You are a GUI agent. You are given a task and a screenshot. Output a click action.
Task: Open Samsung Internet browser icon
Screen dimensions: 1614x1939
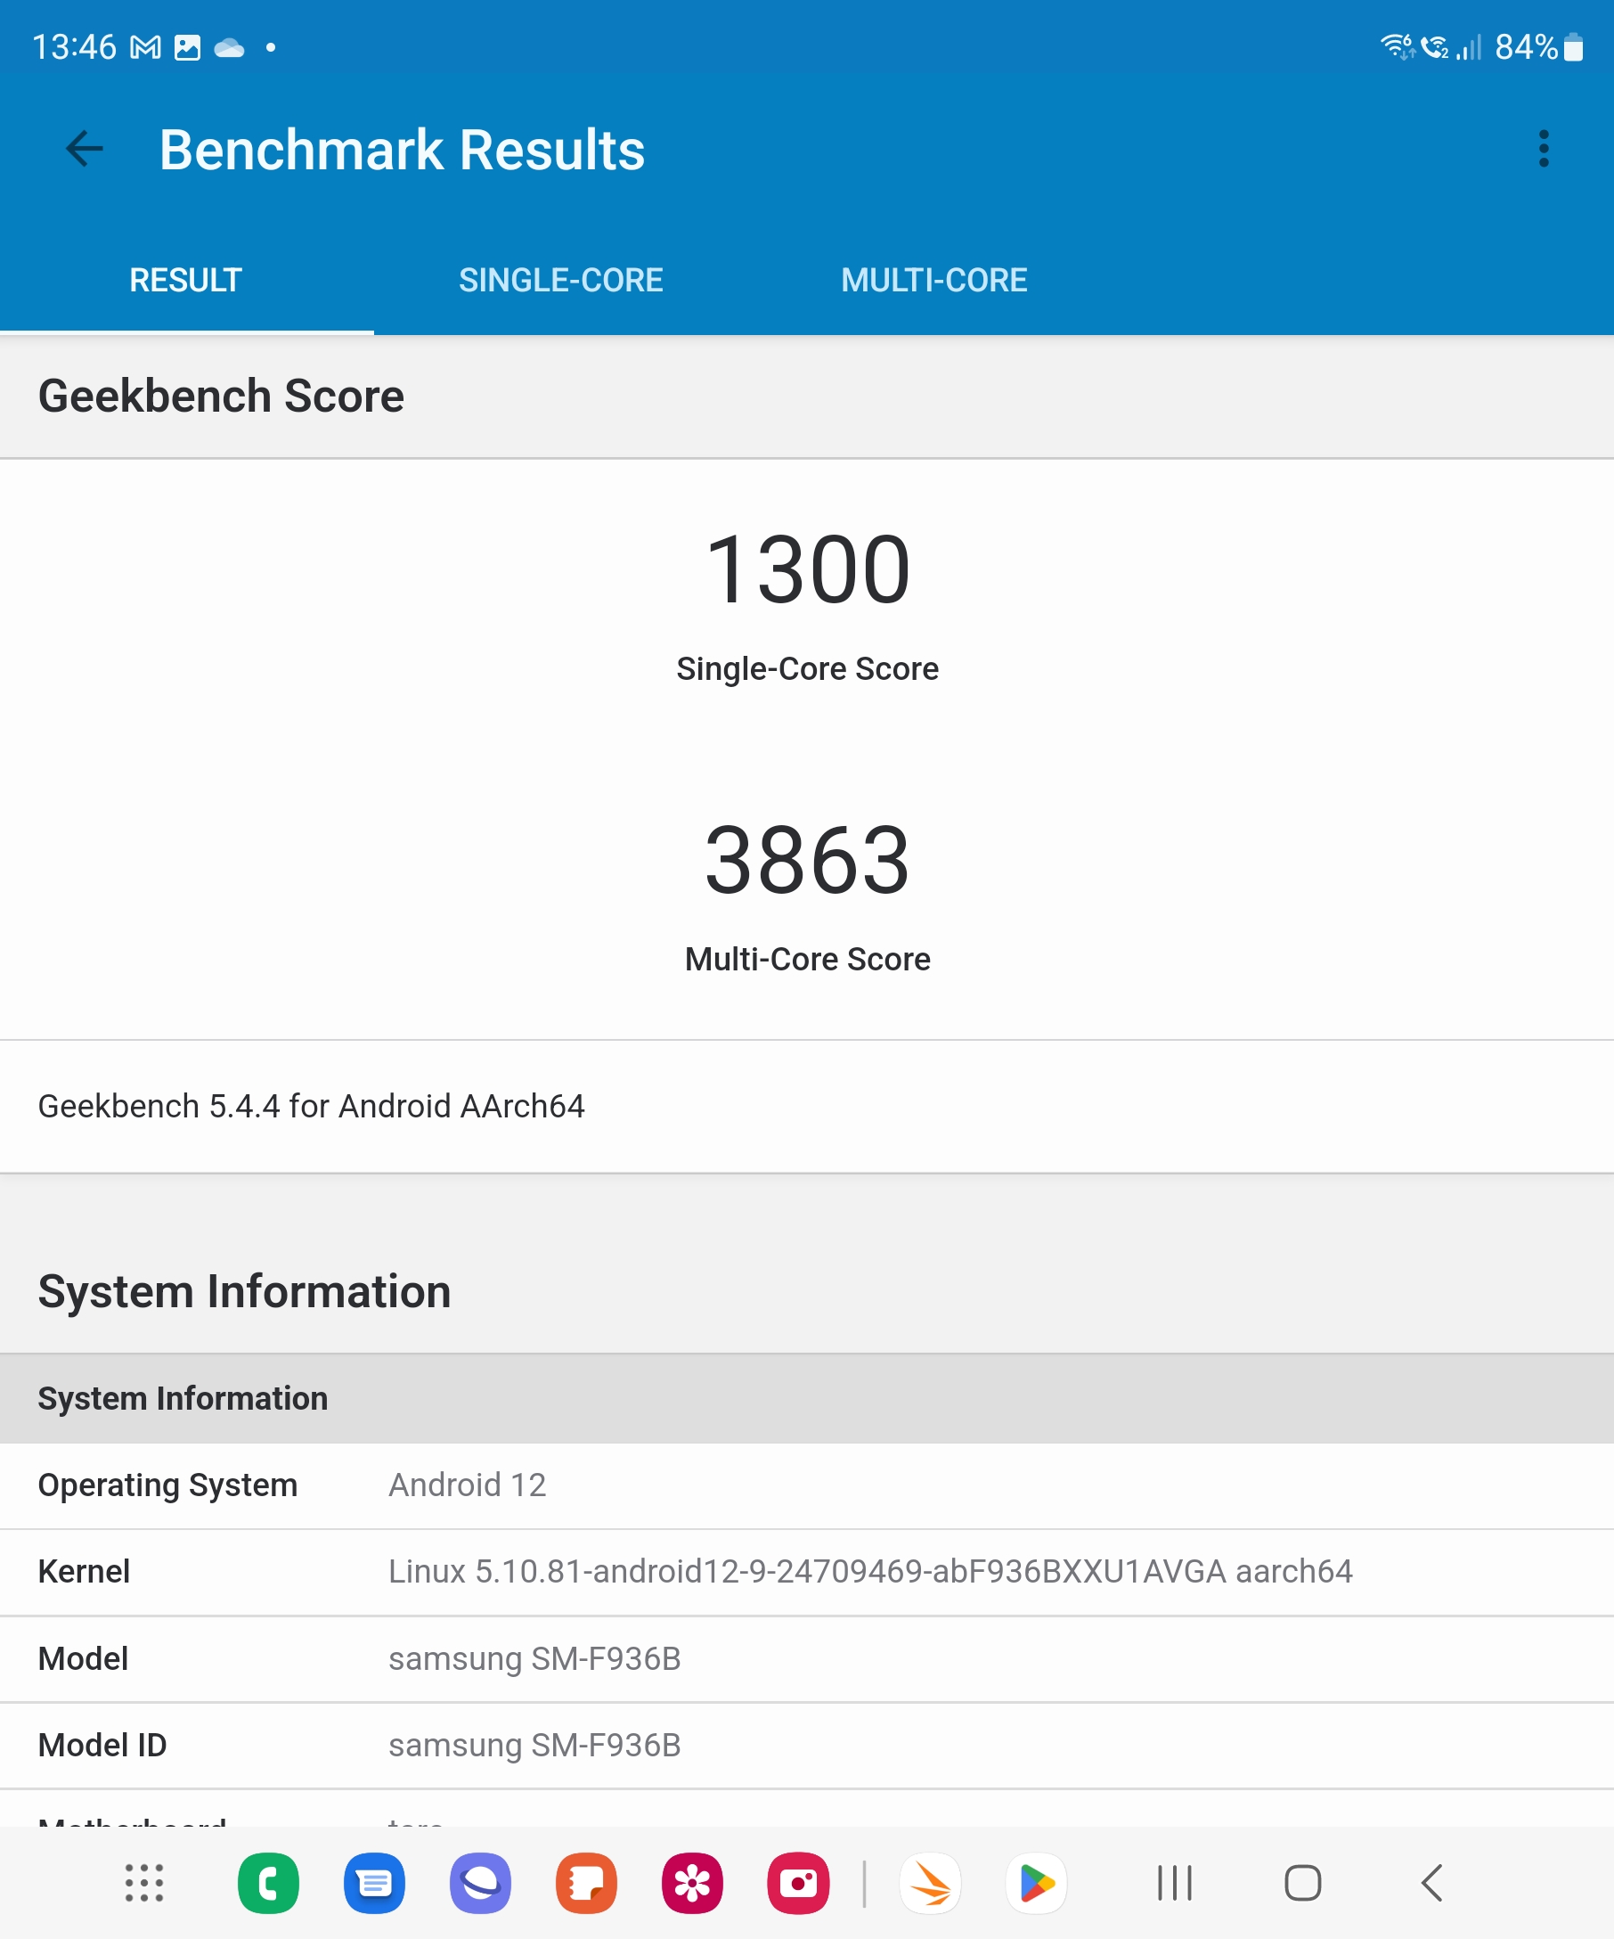[x=481, y=1883]
